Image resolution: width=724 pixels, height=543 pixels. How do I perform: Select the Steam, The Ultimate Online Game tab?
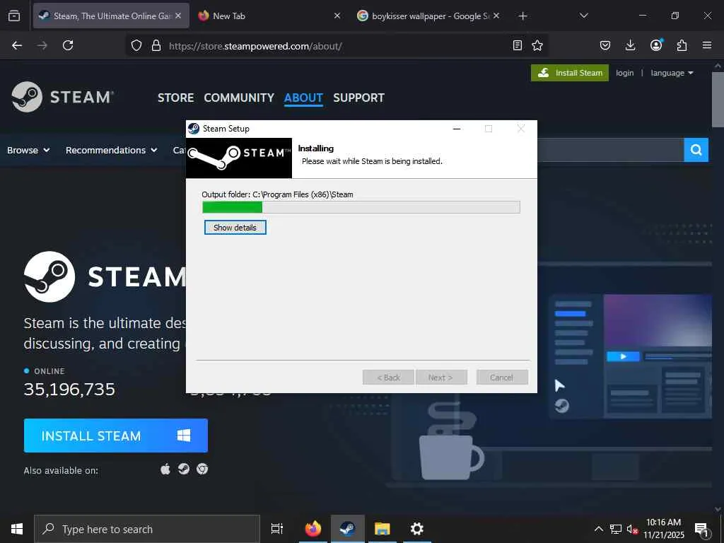point(111,16)
